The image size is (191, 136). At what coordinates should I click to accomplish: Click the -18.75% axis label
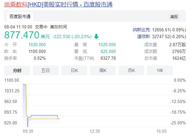[178, 112]
